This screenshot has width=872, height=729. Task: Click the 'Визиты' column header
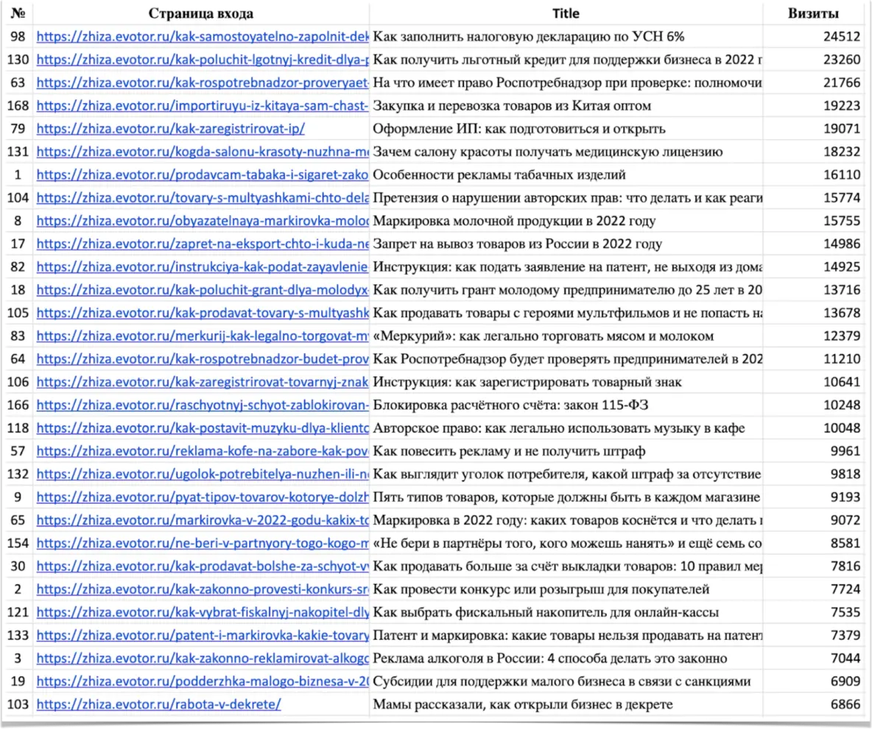tap(812, 13)
